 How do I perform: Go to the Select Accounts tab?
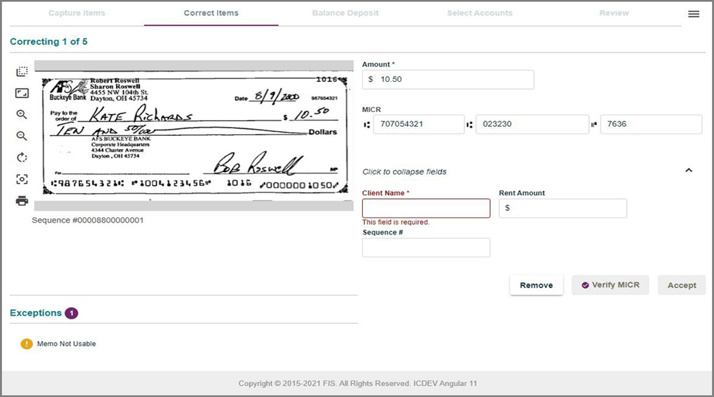[x=479, y=13]
